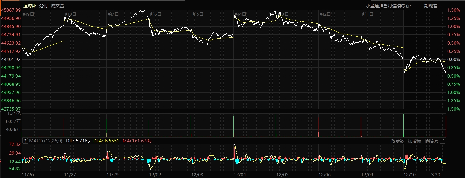Click the -54.82 MACD axis label
The width and height of the screenshot is (465, 178).
[14, 169]
